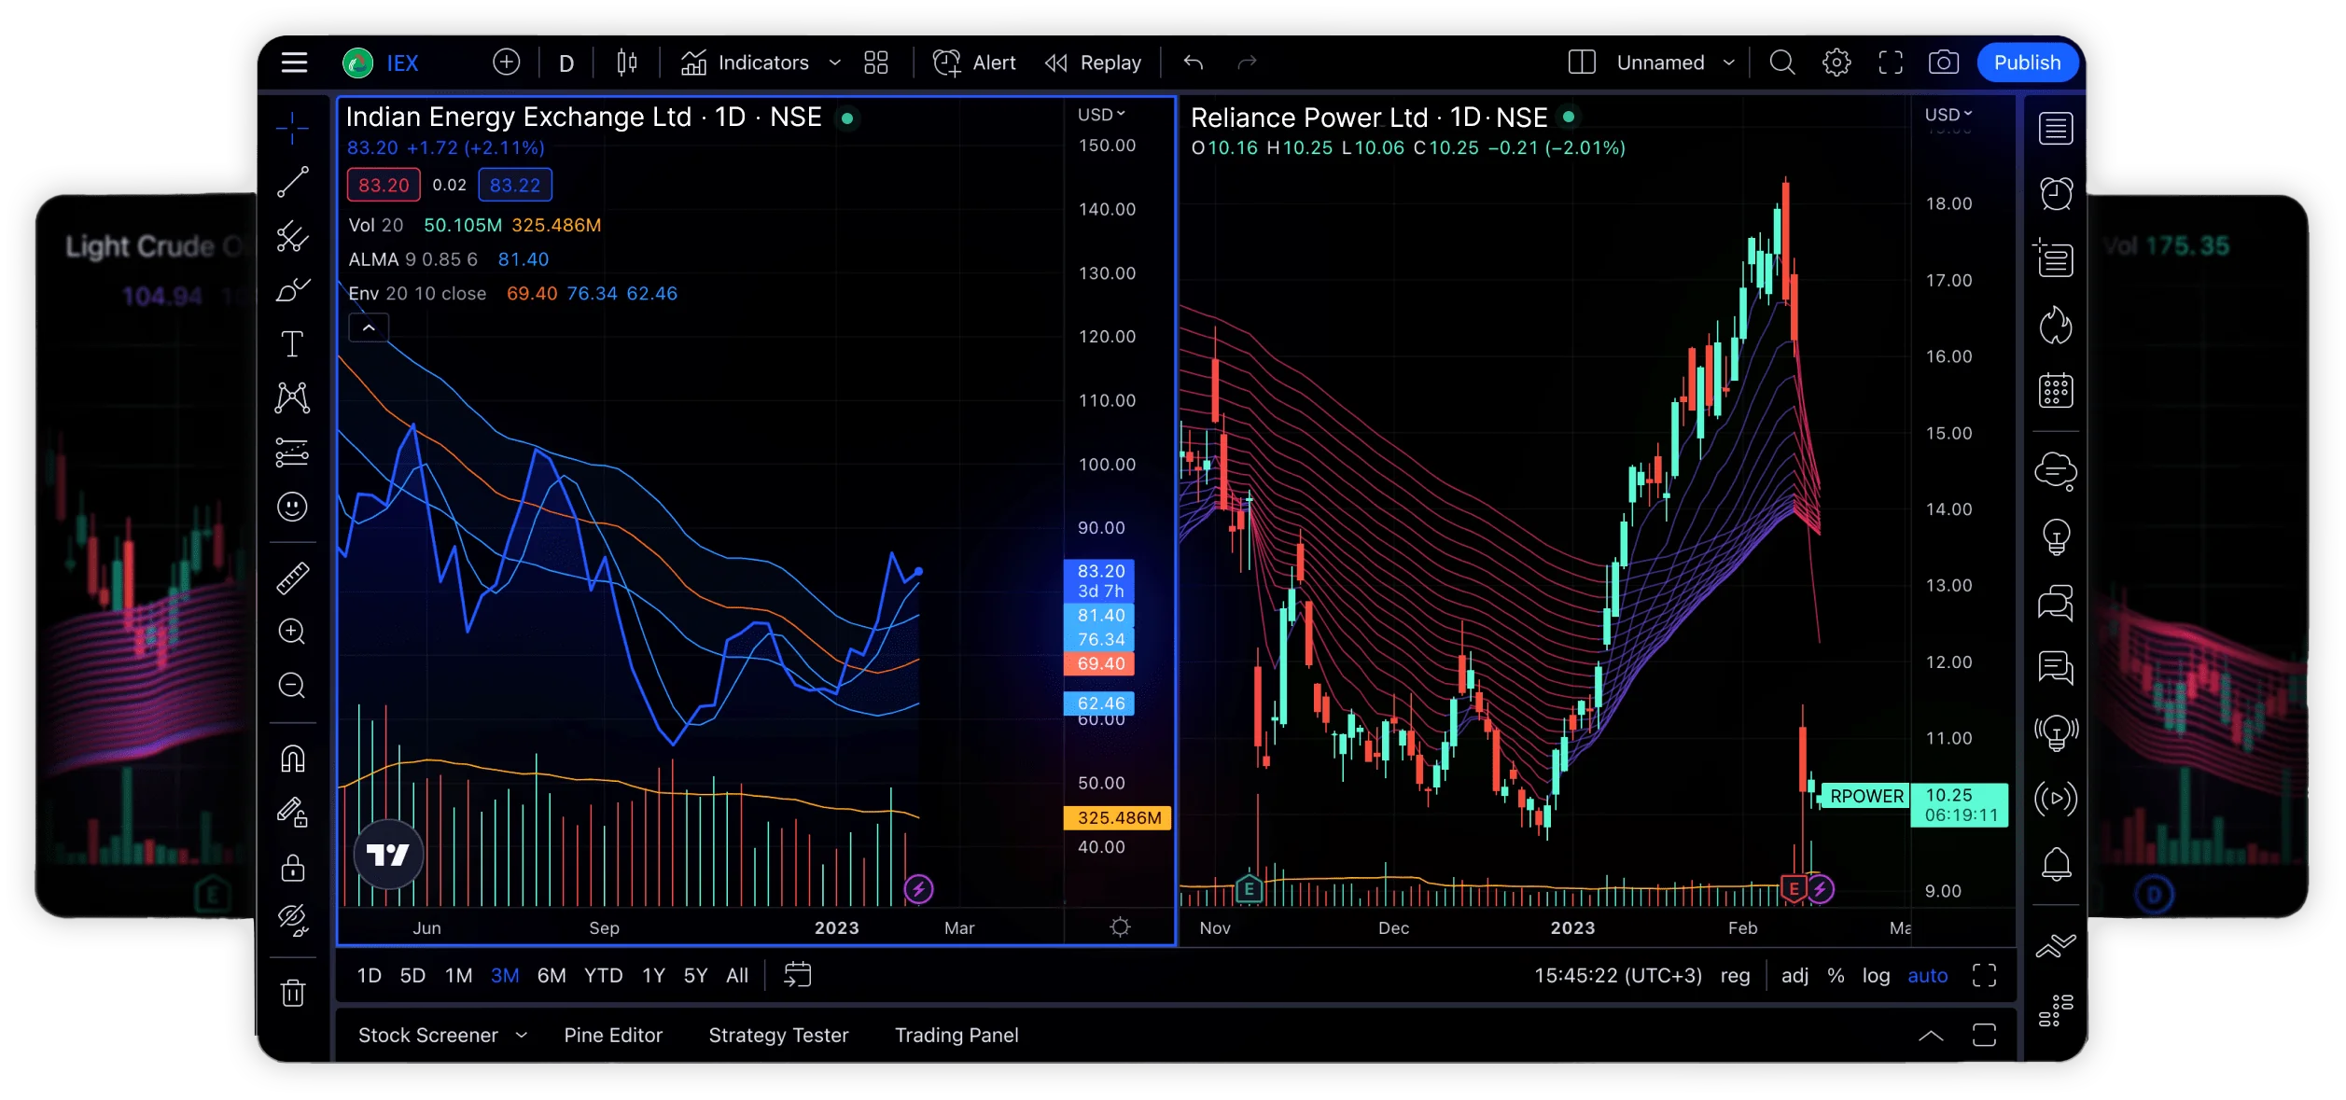Open the Strategy Tester tab
This screenshot has width=2346, height=1100.
[778, 1035]
